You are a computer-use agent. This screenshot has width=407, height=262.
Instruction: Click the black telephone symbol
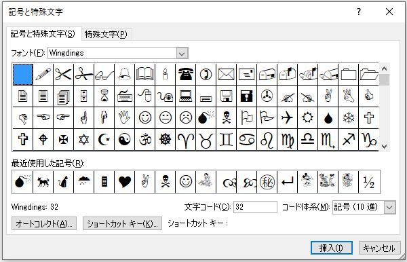coord(186,74)
